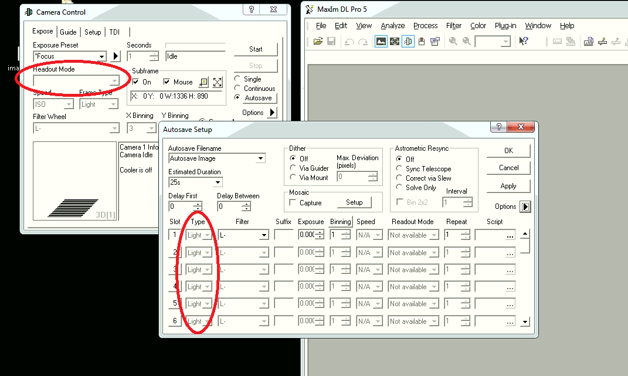Click the arrow button beside Exposure Preset

116,56
